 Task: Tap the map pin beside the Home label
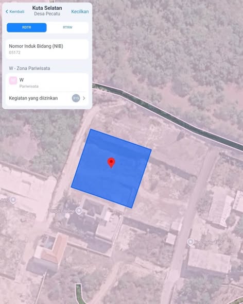79,211
